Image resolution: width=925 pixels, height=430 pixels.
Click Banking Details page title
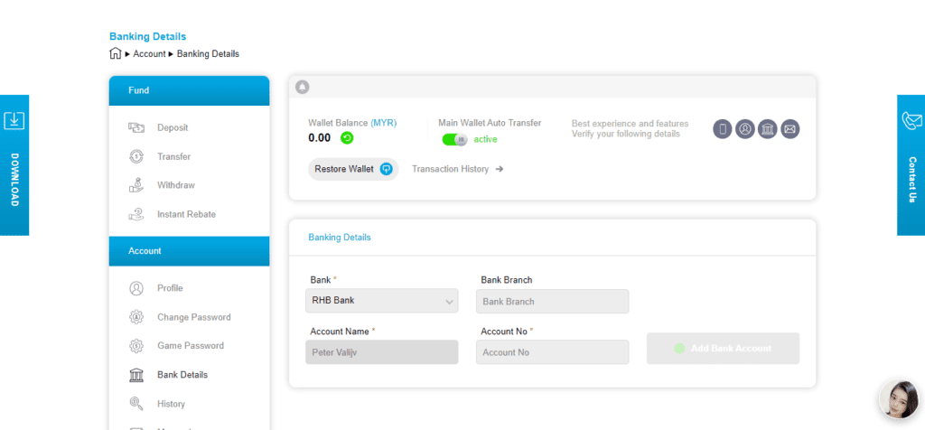pos(148,36)
